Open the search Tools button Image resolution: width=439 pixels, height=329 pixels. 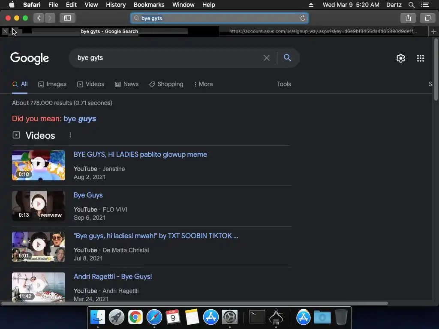click(x=284, y=84)
